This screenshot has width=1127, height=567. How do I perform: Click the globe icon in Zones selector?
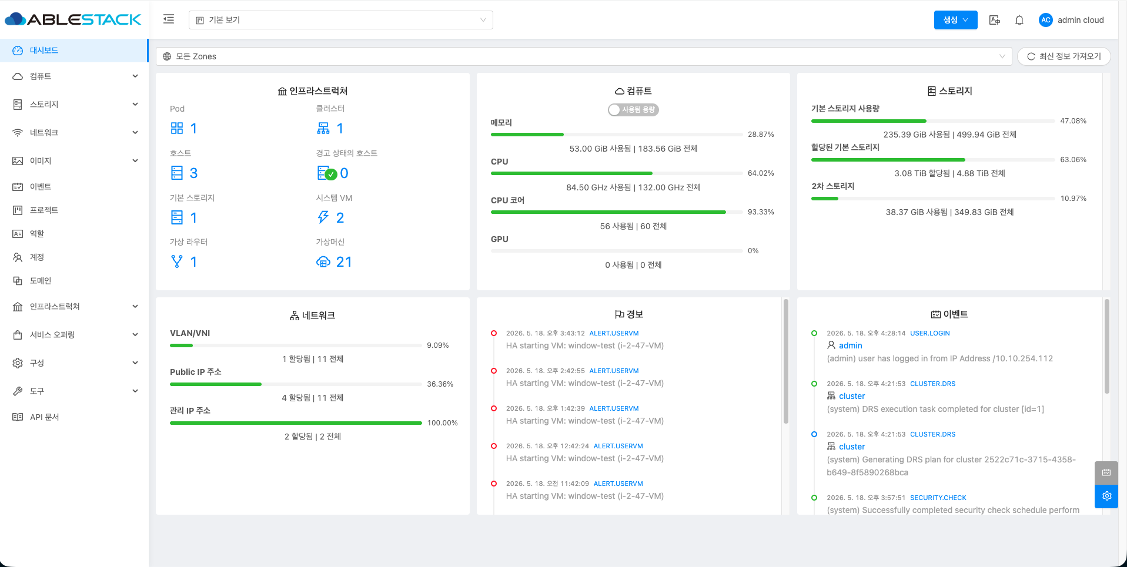point(167,56)
